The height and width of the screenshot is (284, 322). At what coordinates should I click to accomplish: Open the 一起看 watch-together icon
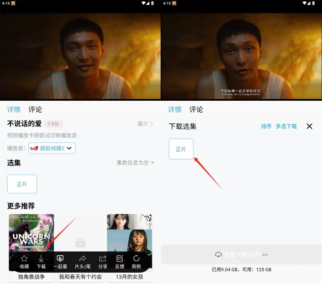pyautogui.click(x=60, y=259)
